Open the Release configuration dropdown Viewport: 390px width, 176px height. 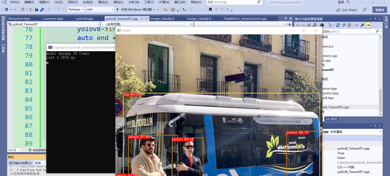[x=75, y=10]
